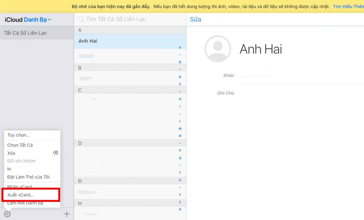Jump to letter M in index
The image size is (364, 220).
(180, 129)
